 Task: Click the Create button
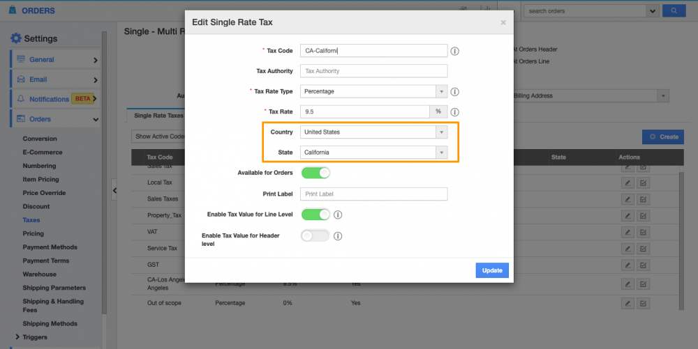pos(662,137)
